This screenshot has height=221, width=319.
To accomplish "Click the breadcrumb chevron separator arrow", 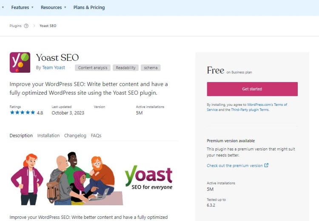I will [x=34, y=26].
